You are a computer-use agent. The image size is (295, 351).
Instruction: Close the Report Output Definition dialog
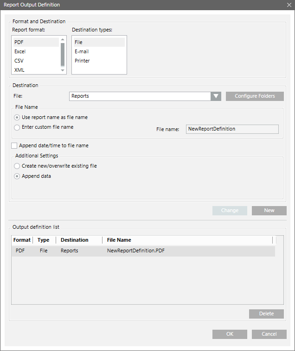(289, 5)
